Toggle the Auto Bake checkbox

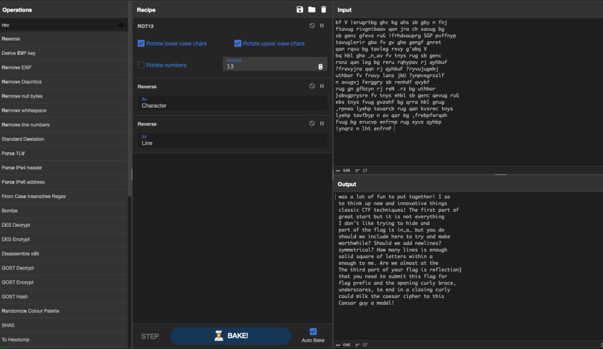pos(313,331)
